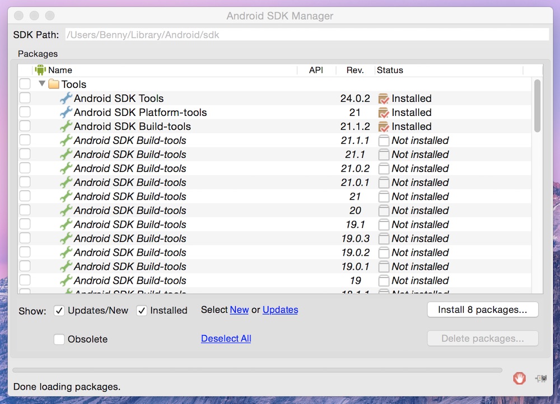Click the Tools folder icon

pos(54,84)
